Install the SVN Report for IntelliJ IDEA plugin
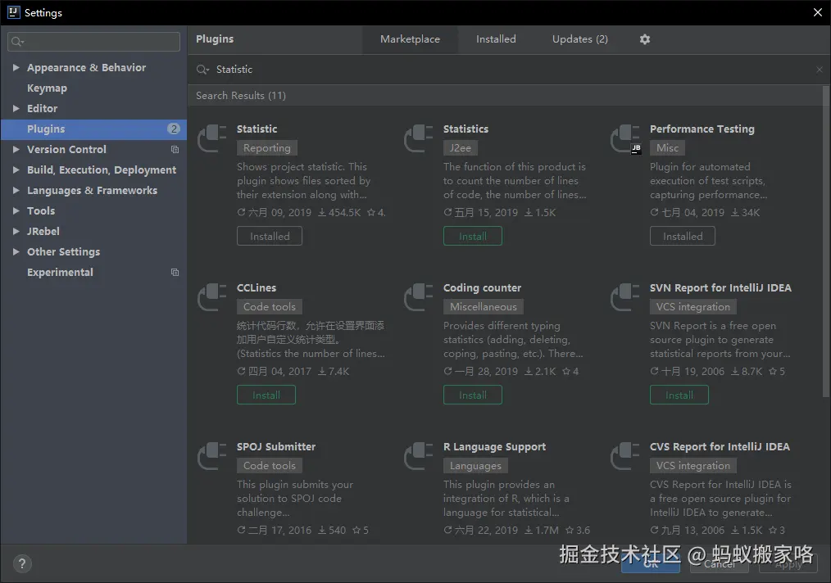Image resolution: width=831 pixels, height=583 pixels. pos(679,395)
